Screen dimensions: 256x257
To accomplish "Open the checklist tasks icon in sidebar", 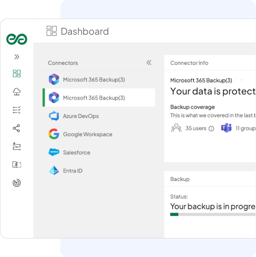I will coord(17,110).
